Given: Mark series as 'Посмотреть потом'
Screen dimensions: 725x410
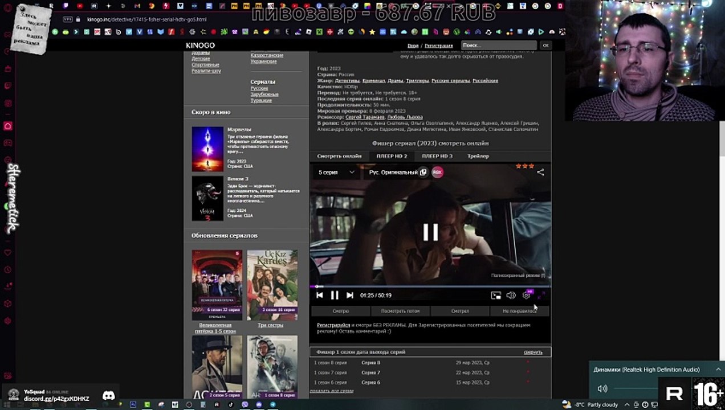Looking at the screenshot, I should point(400,311).
